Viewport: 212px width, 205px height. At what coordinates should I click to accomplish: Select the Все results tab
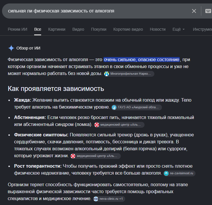(38, 29)
